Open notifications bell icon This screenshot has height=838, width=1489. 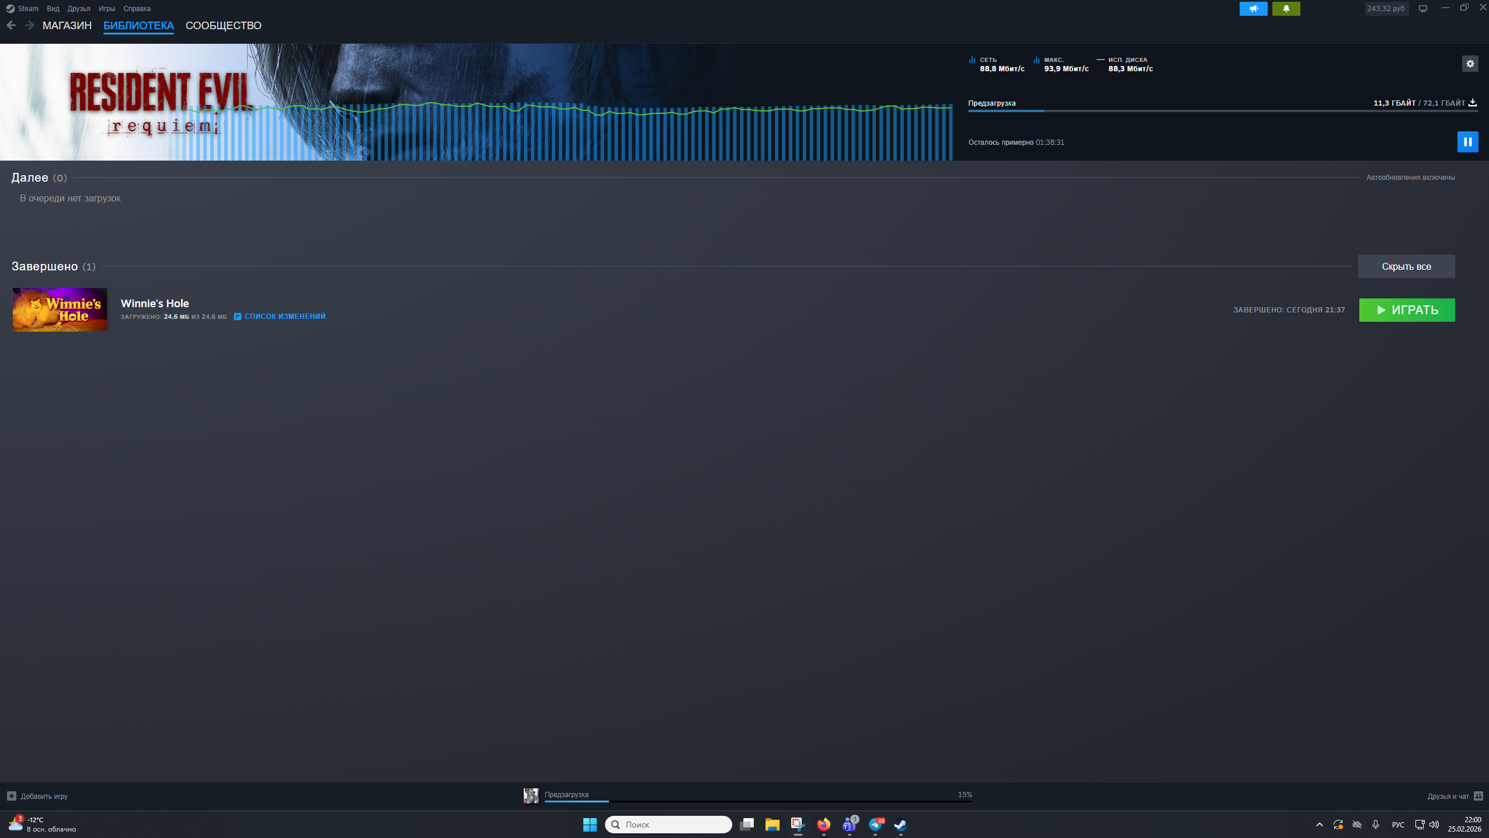pyautogui.click(x=1286, y=9)
